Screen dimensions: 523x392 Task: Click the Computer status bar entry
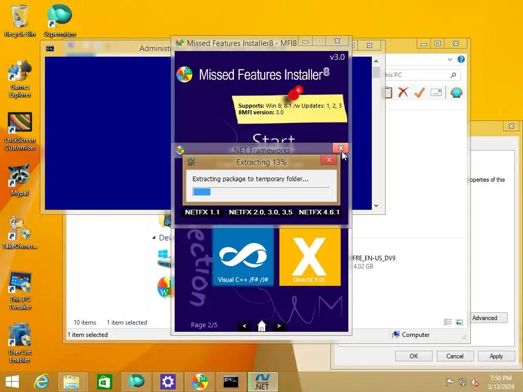tap(411, 335)
